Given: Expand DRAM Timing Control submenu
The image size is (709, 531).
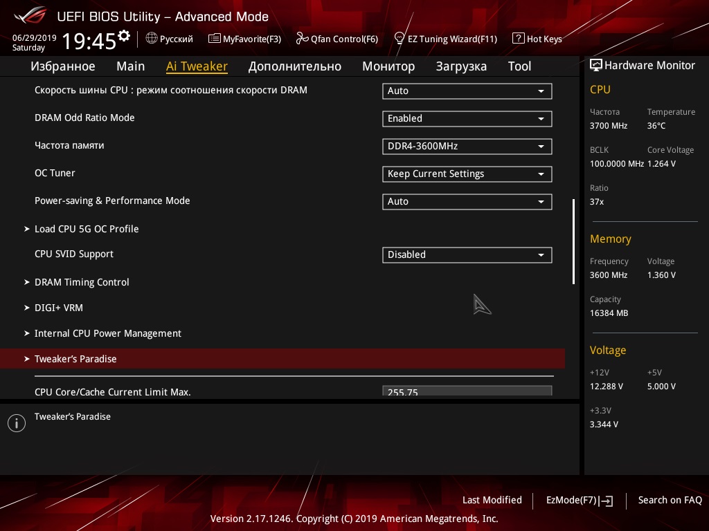Looking at the screenshot, I should 82,282.
